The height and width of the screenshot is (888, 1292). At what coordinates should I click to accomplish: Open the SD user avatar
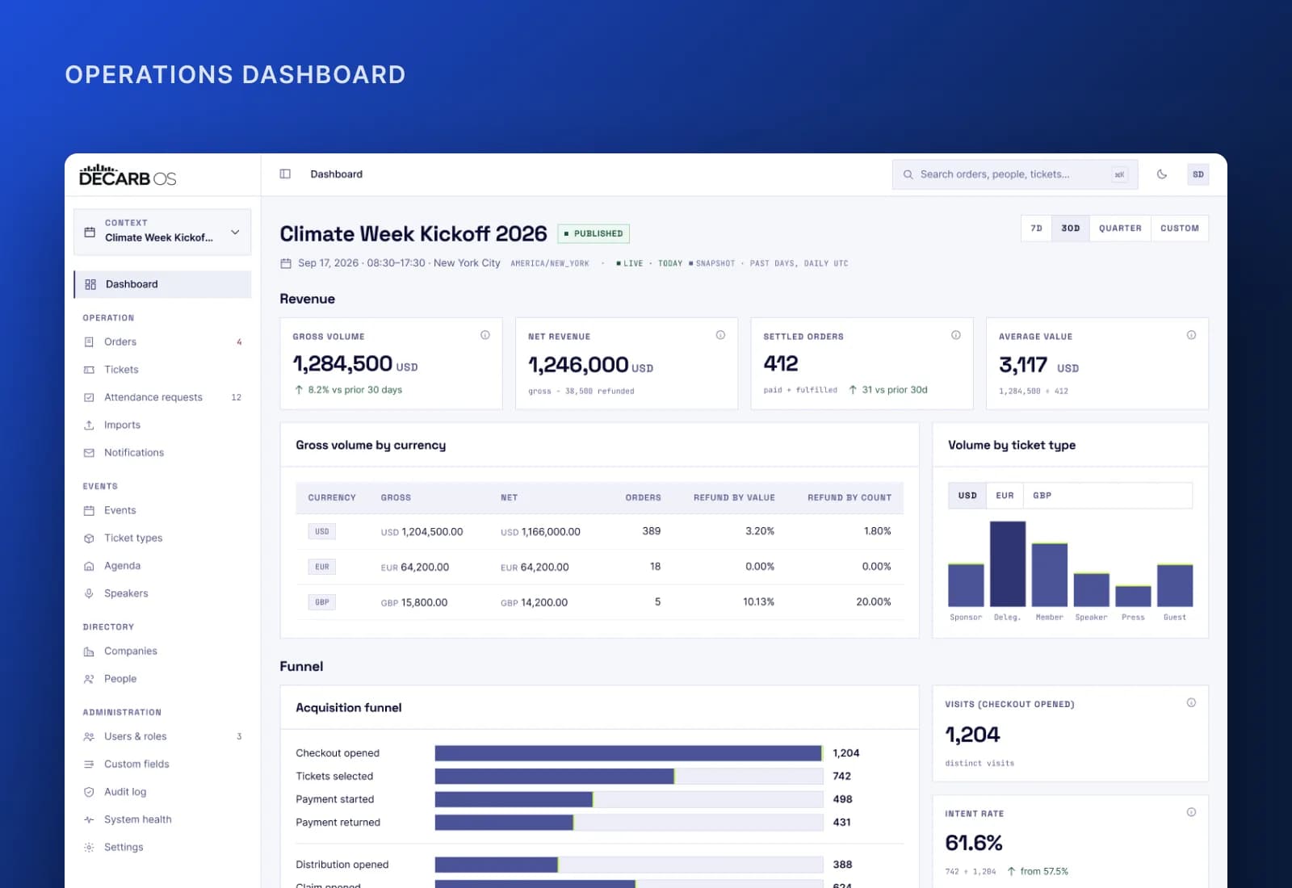coord(1198,174)
